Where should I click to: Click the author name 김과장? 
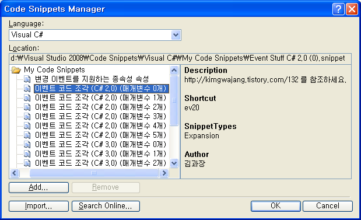195,164
